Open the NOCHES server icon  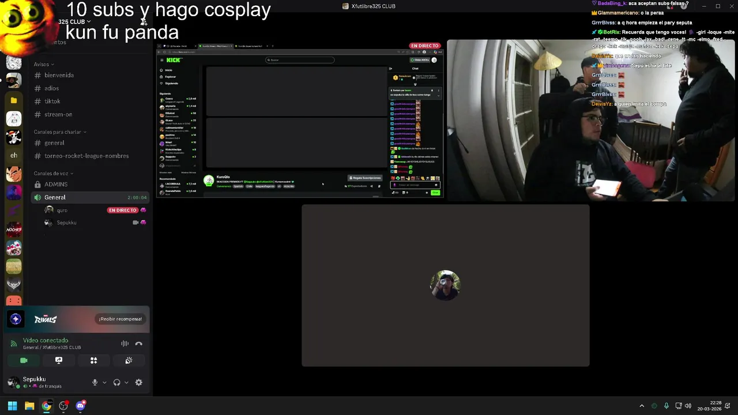[14, 229]
